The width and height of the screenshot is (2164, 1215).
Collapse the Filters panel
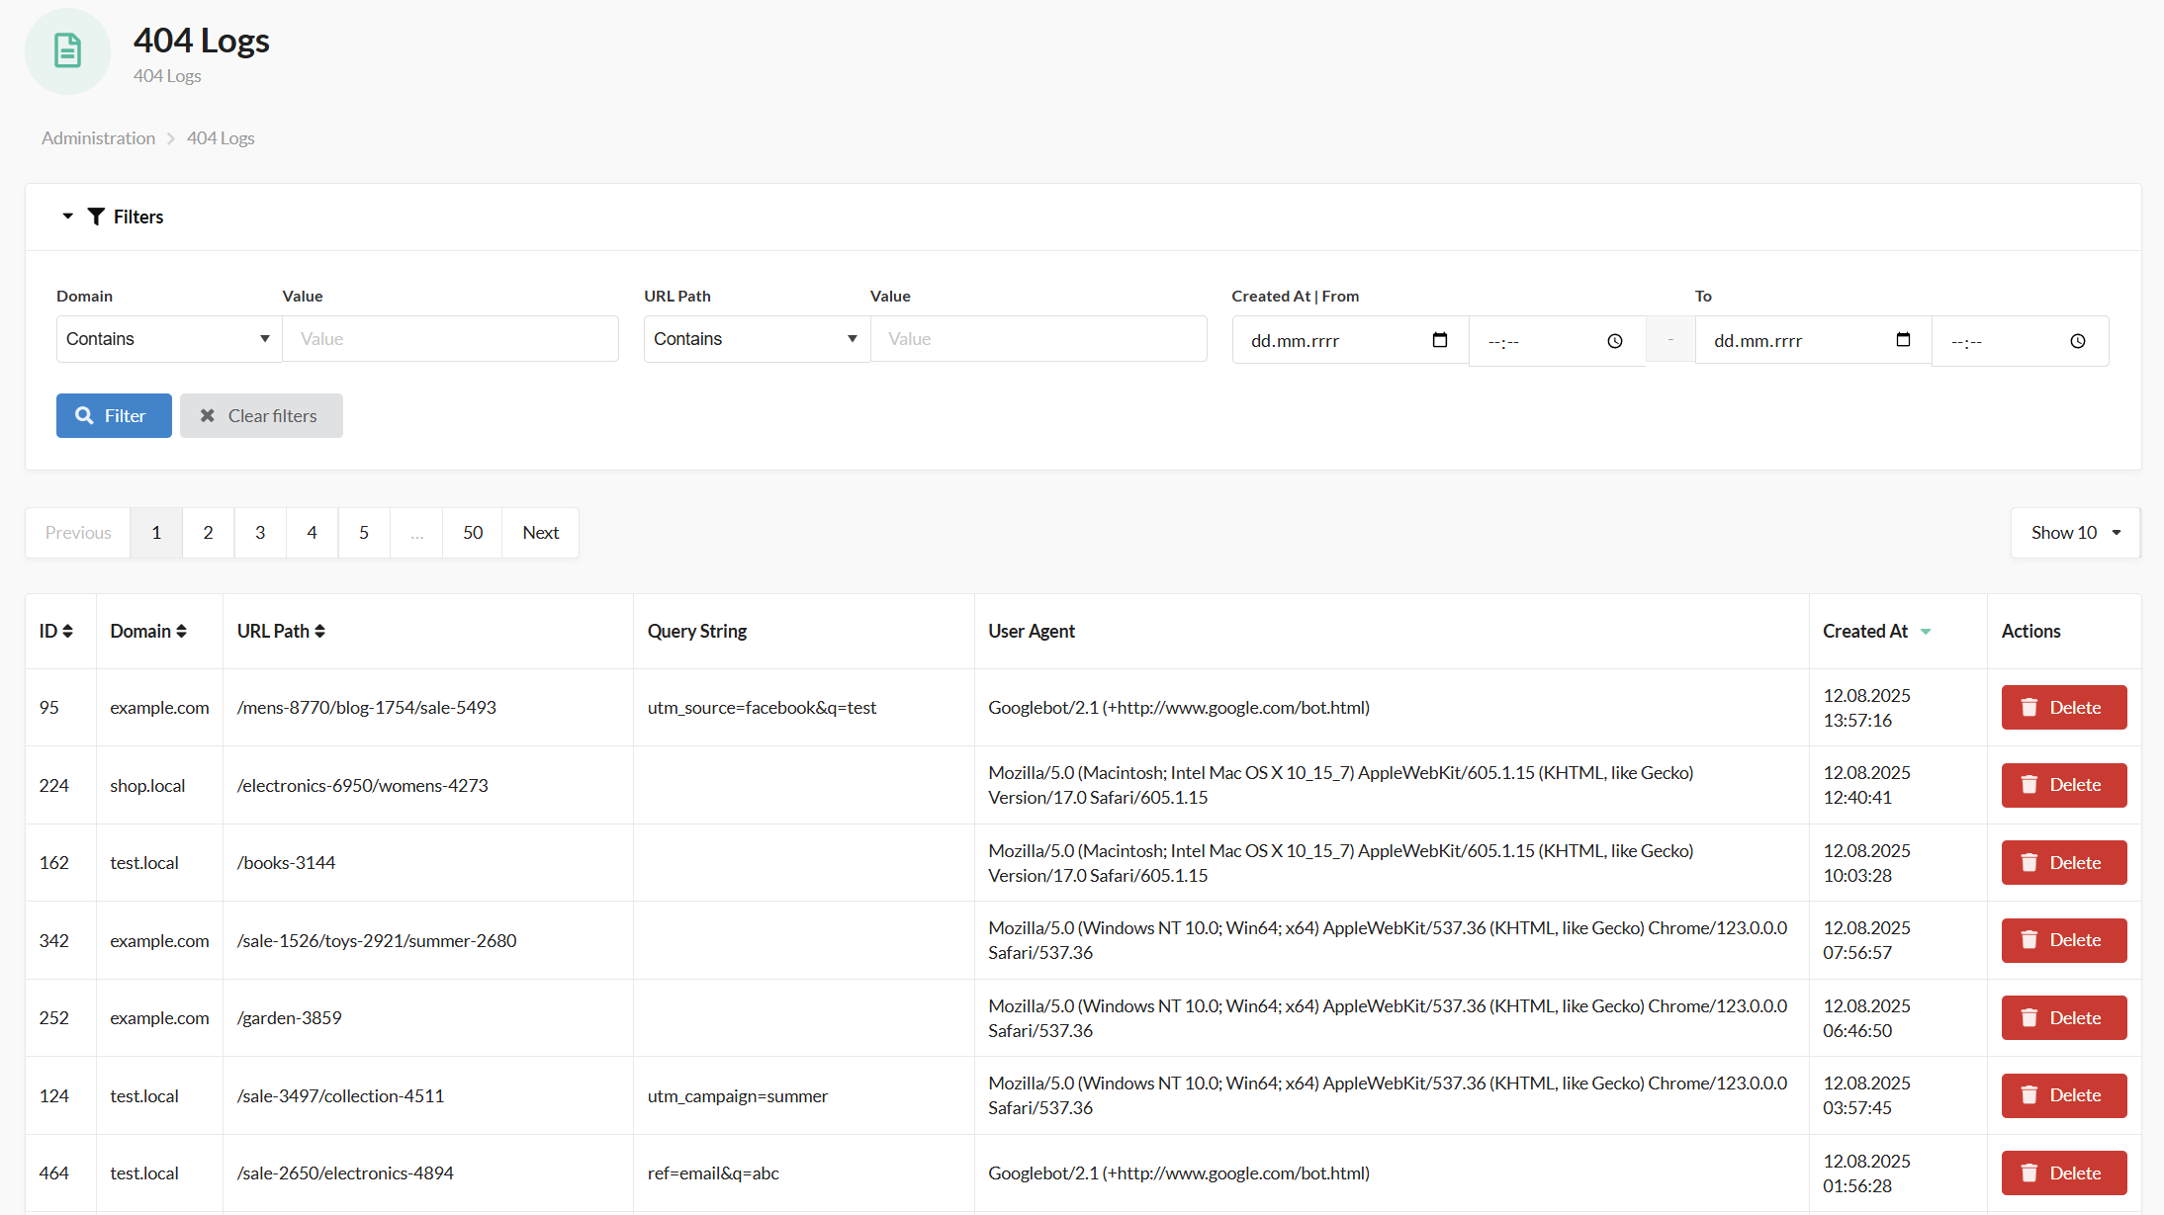point(68,217)
